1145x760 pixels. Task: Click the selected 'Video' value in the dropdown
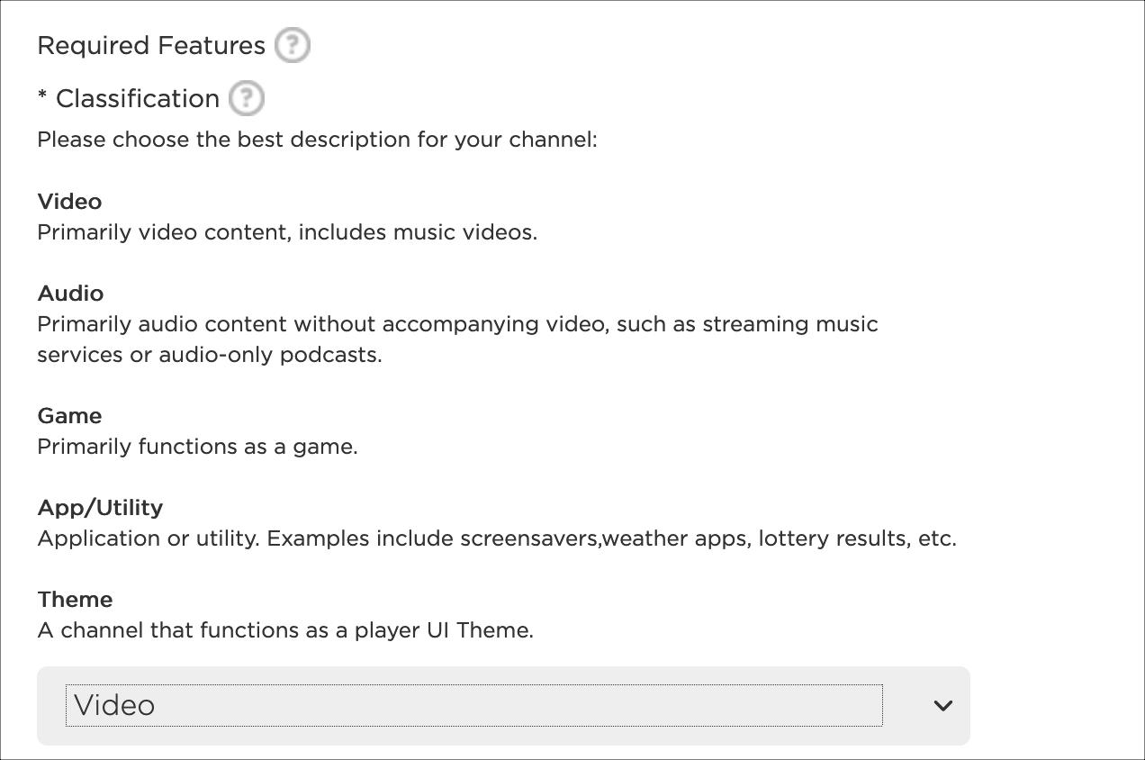tap(114, 705)
